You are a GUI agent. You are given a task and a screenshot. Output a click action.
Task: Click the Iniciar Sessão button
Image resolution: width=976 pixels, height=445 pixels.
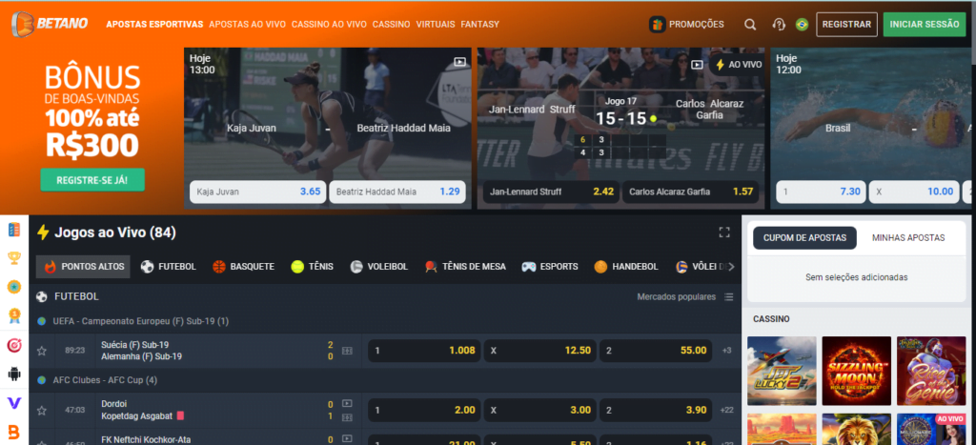[x=924, y=25]
